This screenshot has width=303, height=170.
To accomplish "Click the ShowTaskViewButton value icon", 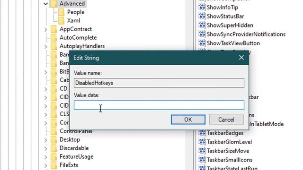I will click(202, 43).
